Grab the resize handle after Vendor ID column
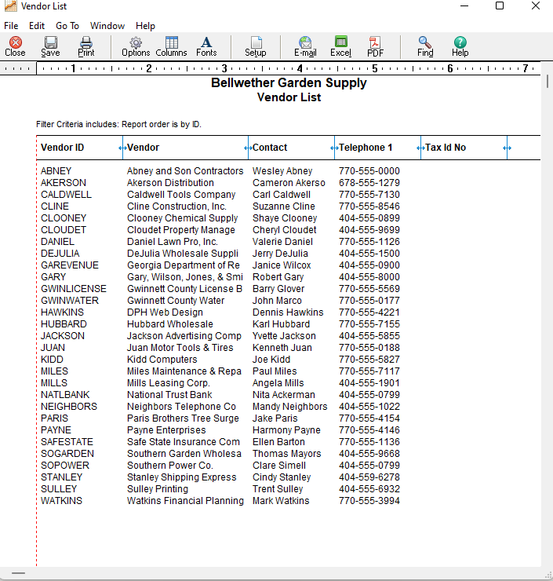 [122, 148]
